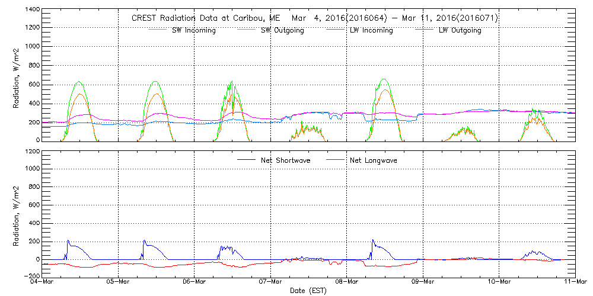Click the 08-Mar x-axis tick label

(347, 282)
